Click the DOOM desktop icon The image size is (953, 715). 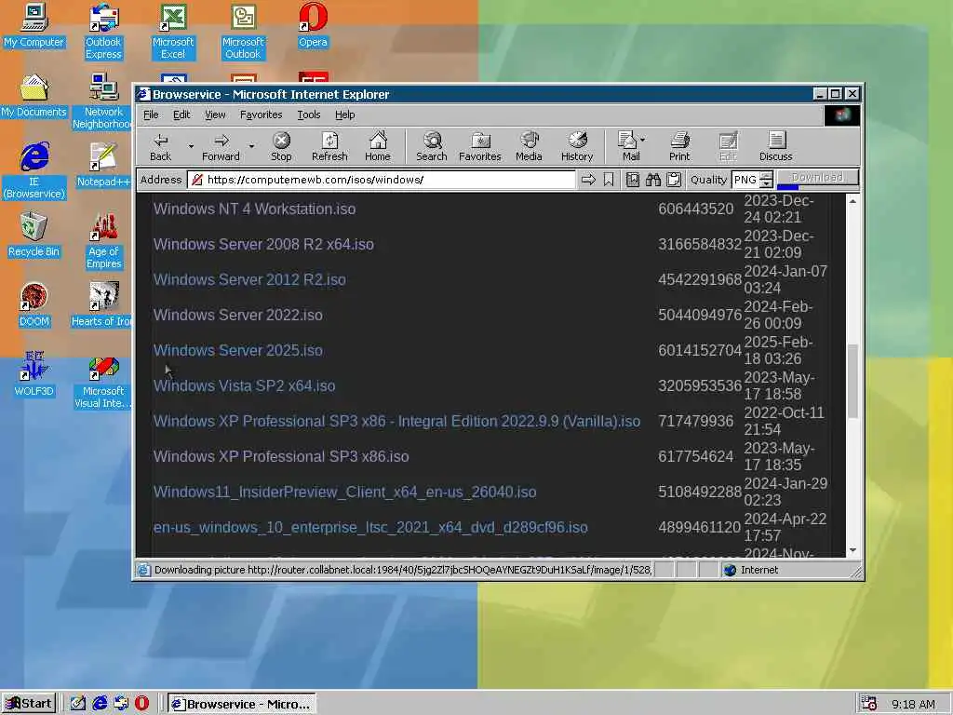pos(34,305)
